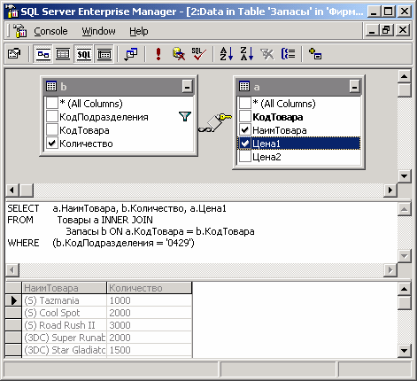The height and width of the screenshot is (381, 417).
Task: Click the results pane vertical scrollbar thumb
Action: (404, 302)
